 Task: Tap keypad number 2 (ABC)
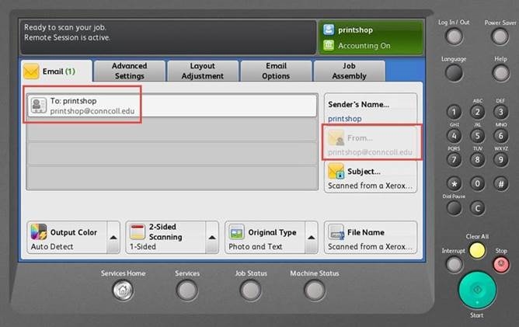pyautogui.click(x=477, y=112)
